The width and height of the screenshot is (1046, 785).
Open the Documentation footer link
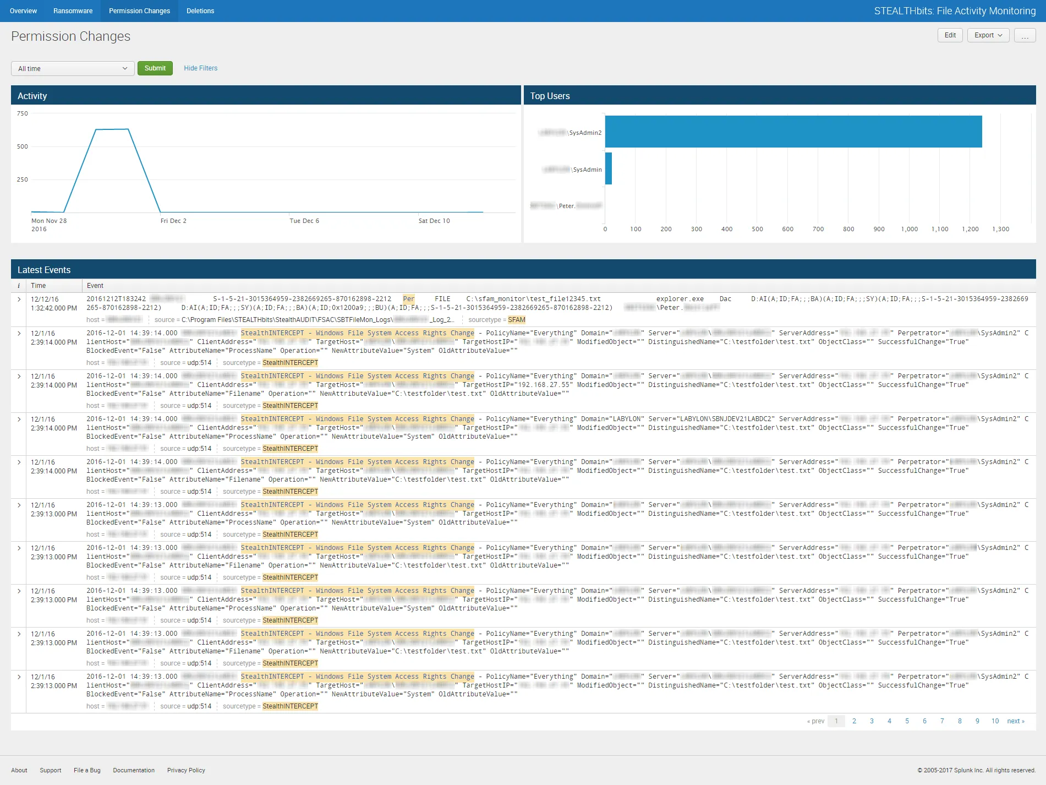134,770
